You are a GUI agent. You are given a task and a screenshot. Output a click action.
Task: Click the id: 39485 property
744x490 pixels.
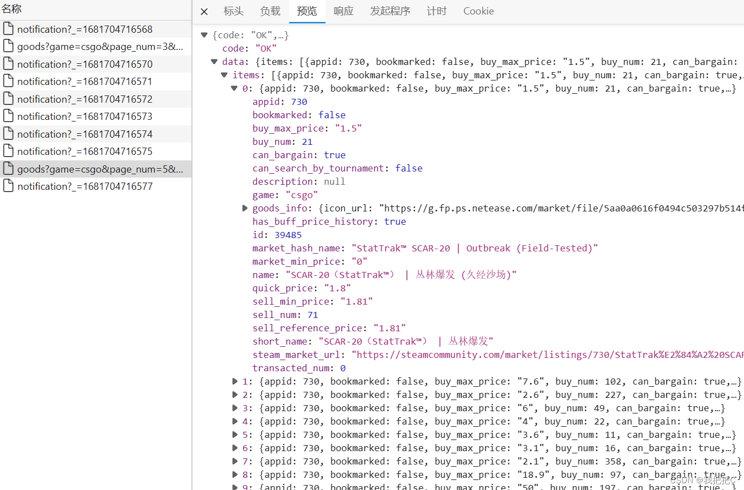[x=277, y=235]
